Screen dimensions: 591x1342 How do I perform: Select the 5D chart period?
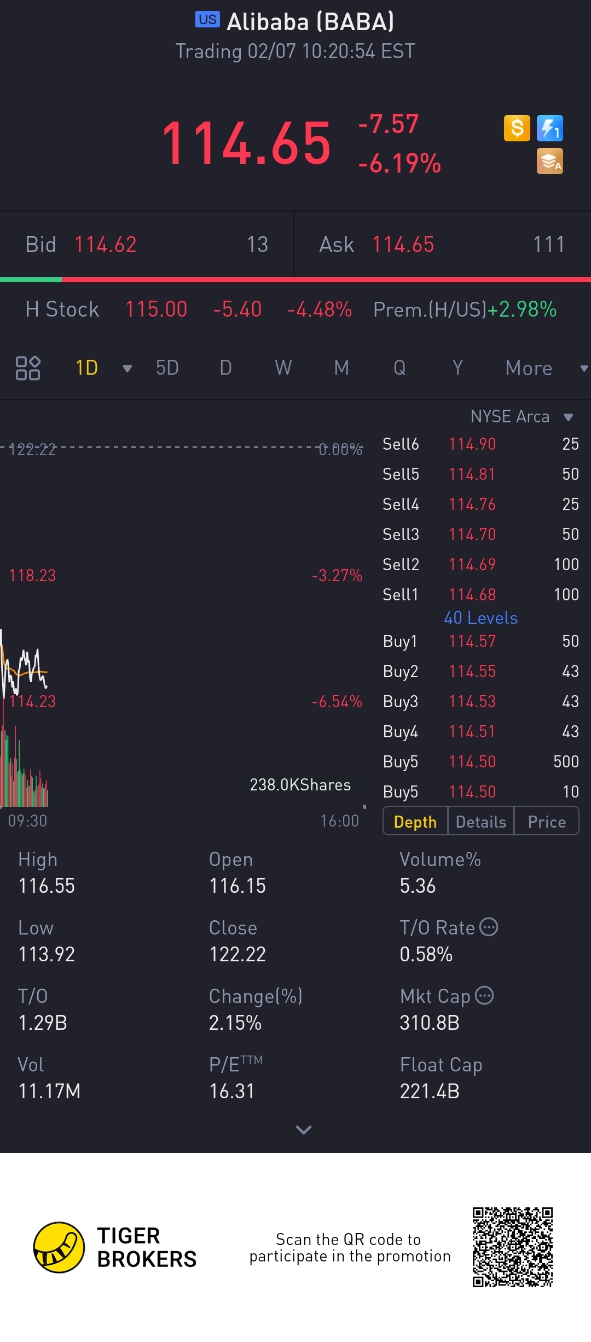167,368
